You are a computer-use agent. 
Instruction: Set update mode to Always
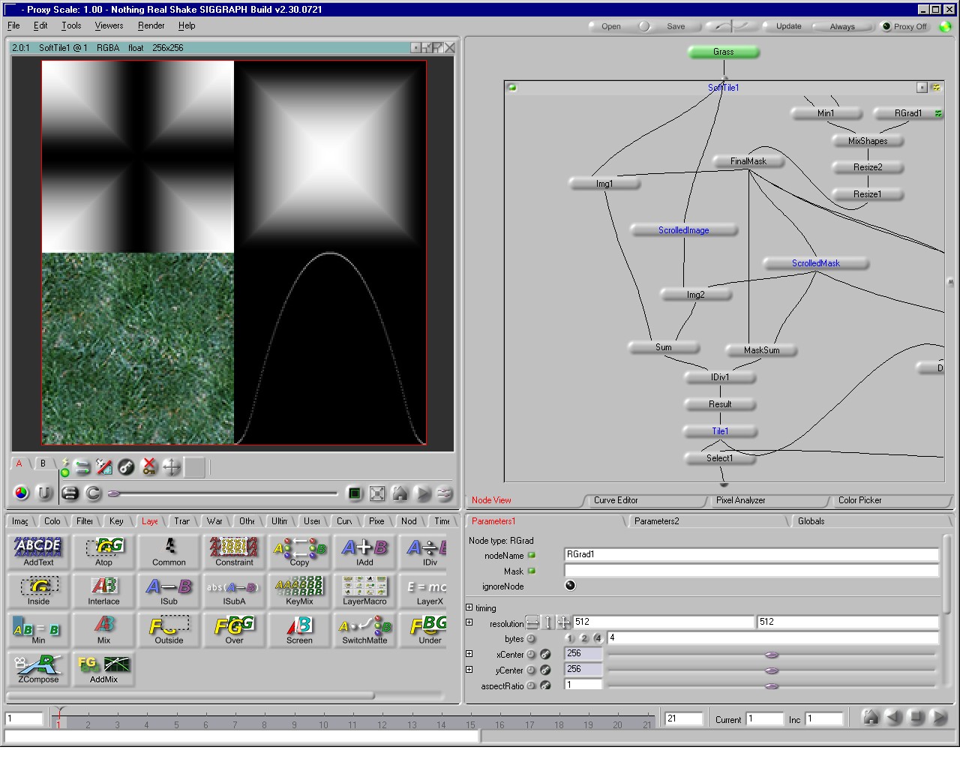842,26
